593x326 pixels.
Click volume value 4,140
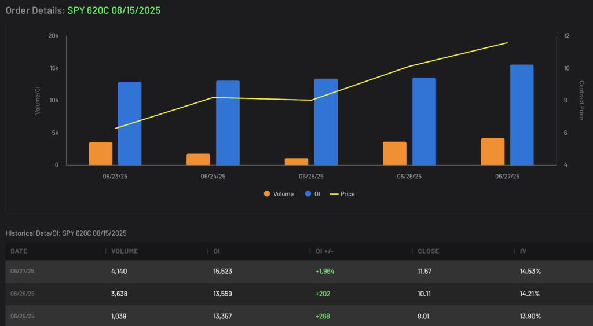(119, 271)
